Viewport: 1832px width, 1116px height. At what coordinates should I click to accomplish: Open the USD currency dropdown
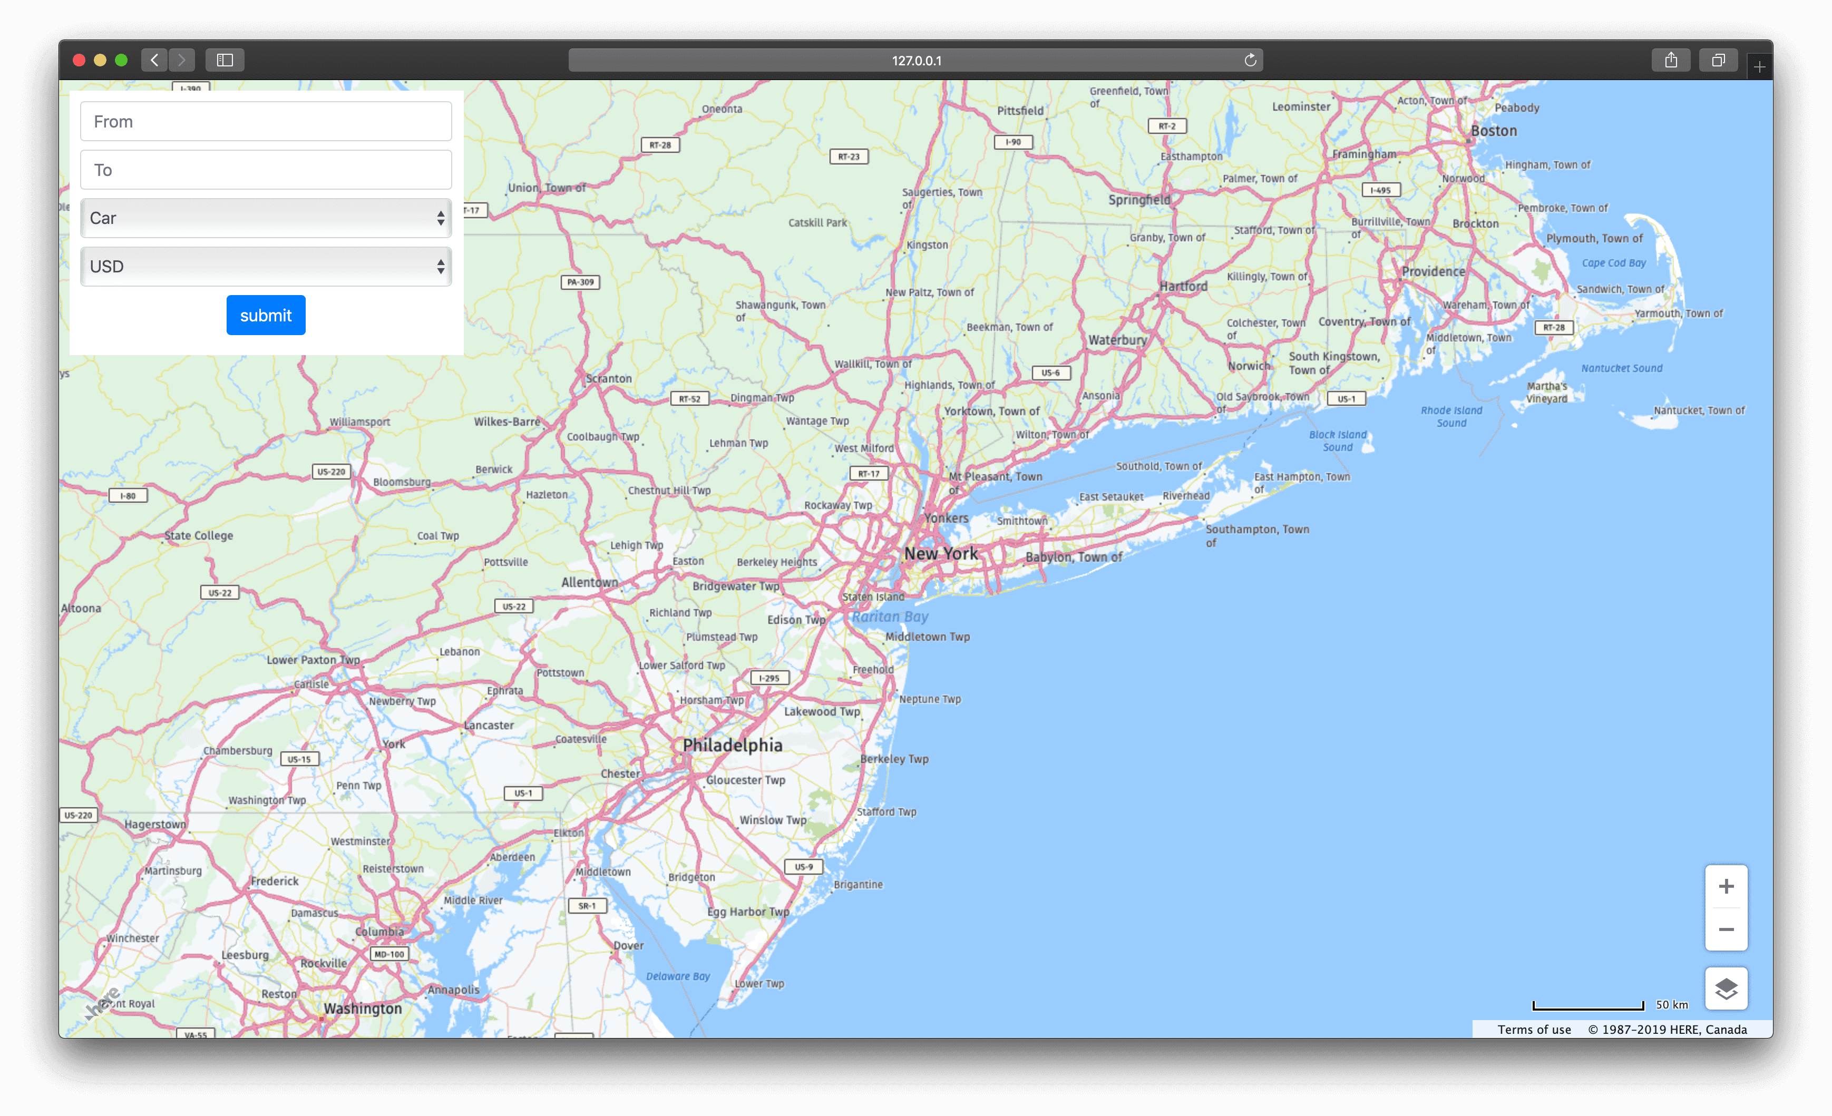266,266
